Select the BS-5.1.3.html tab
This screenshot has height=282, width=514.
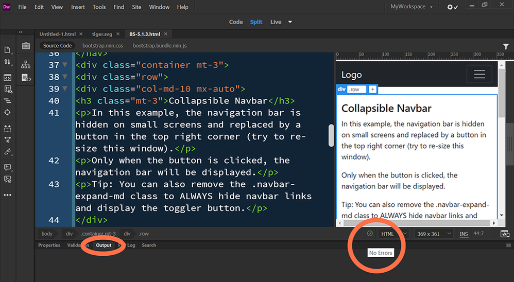click(145, 34)
